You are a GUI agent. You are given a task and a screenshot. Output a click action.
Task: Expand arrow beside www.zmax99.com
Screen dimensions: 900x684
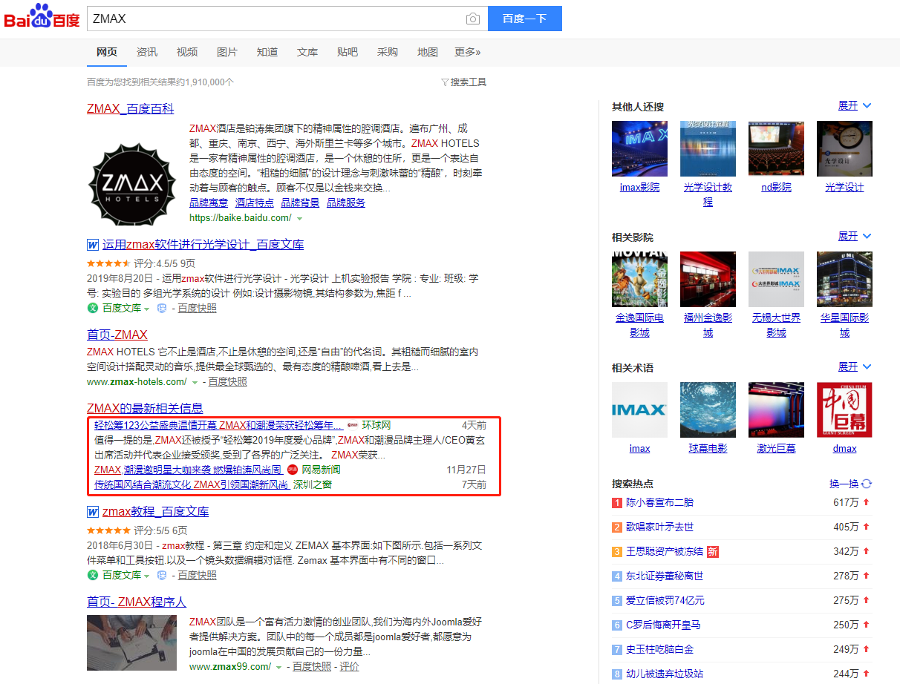[279, 667]
